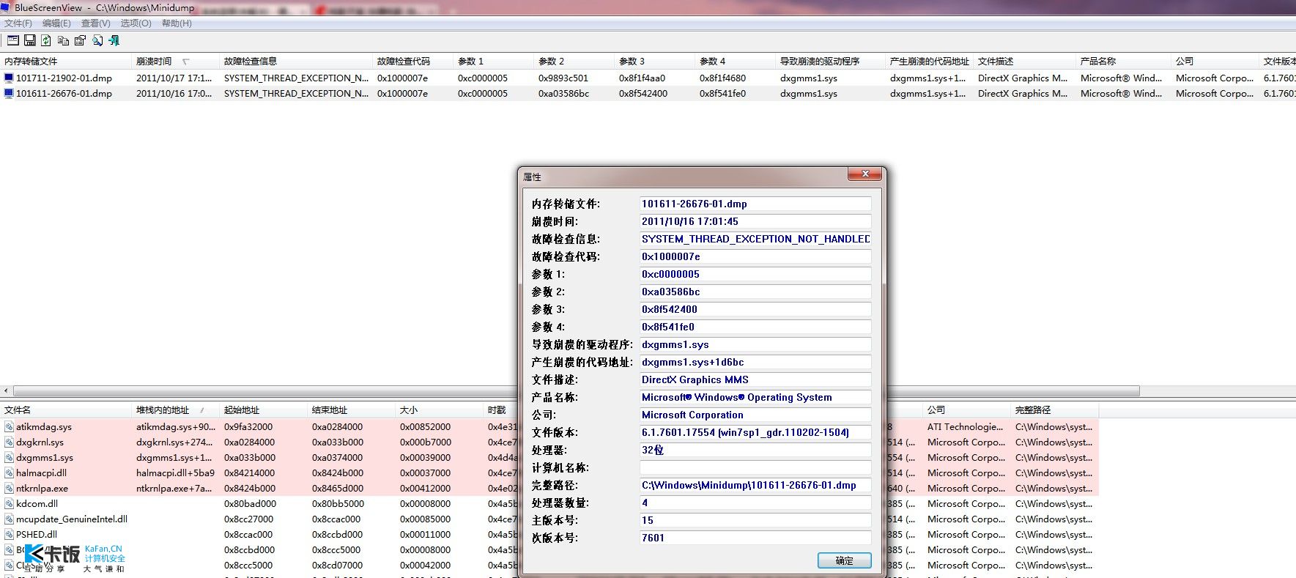Click the icon of 101711-21902-01.dmp
The width and height of the screenshot is (1296, 578).
click(9, 78)
